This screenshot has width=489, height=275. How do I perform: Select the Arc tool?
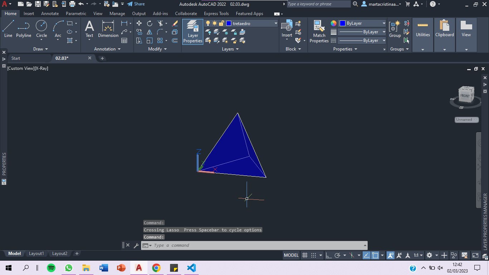[x=58, y=29]
